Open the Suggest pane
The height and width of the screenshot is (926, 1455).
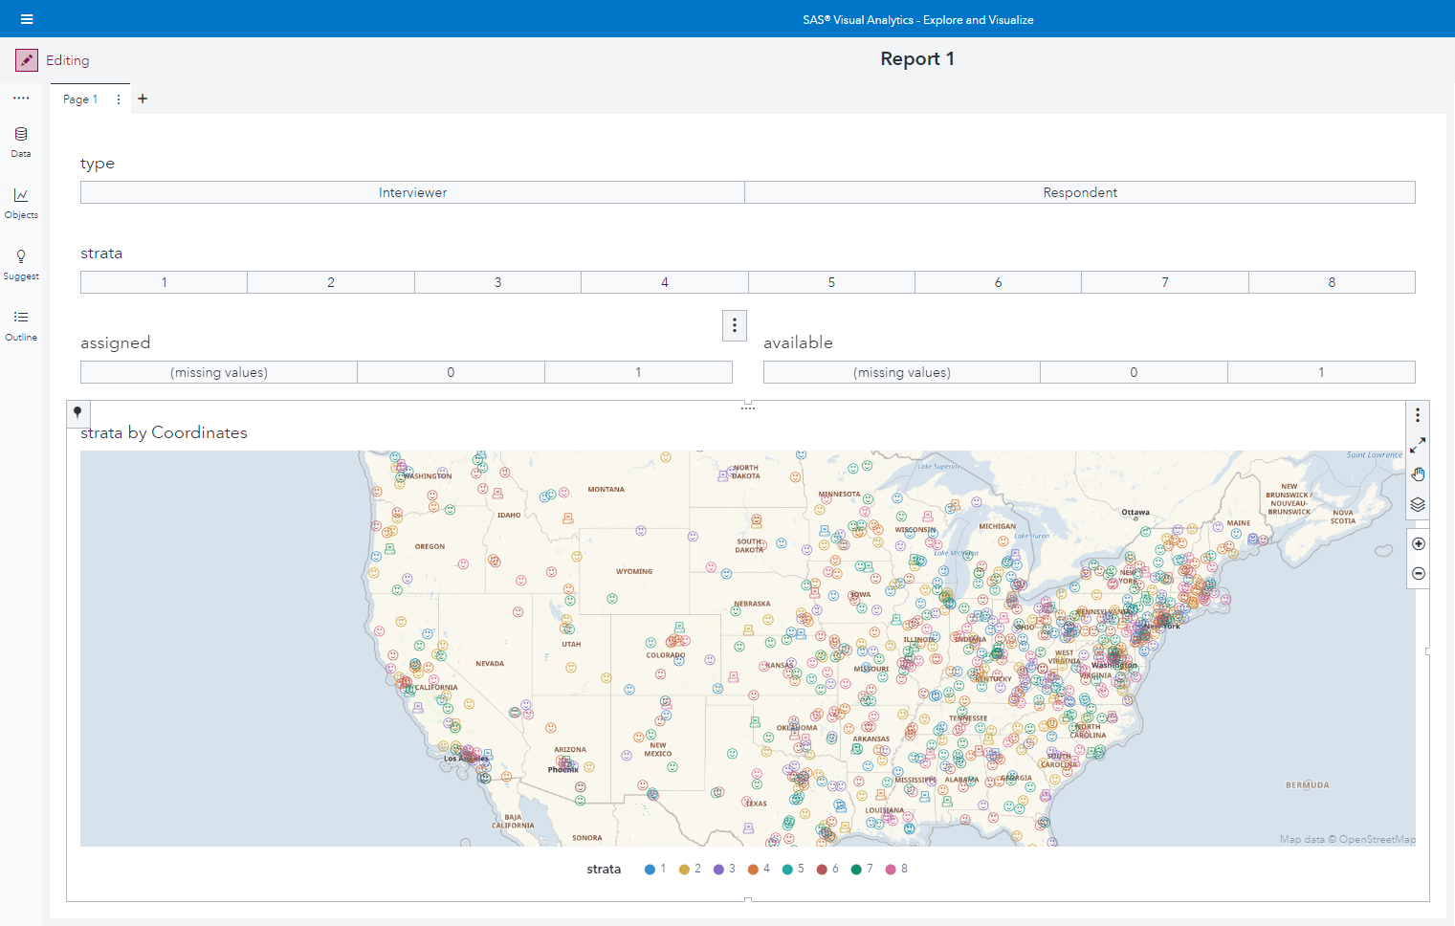(20, 263)
